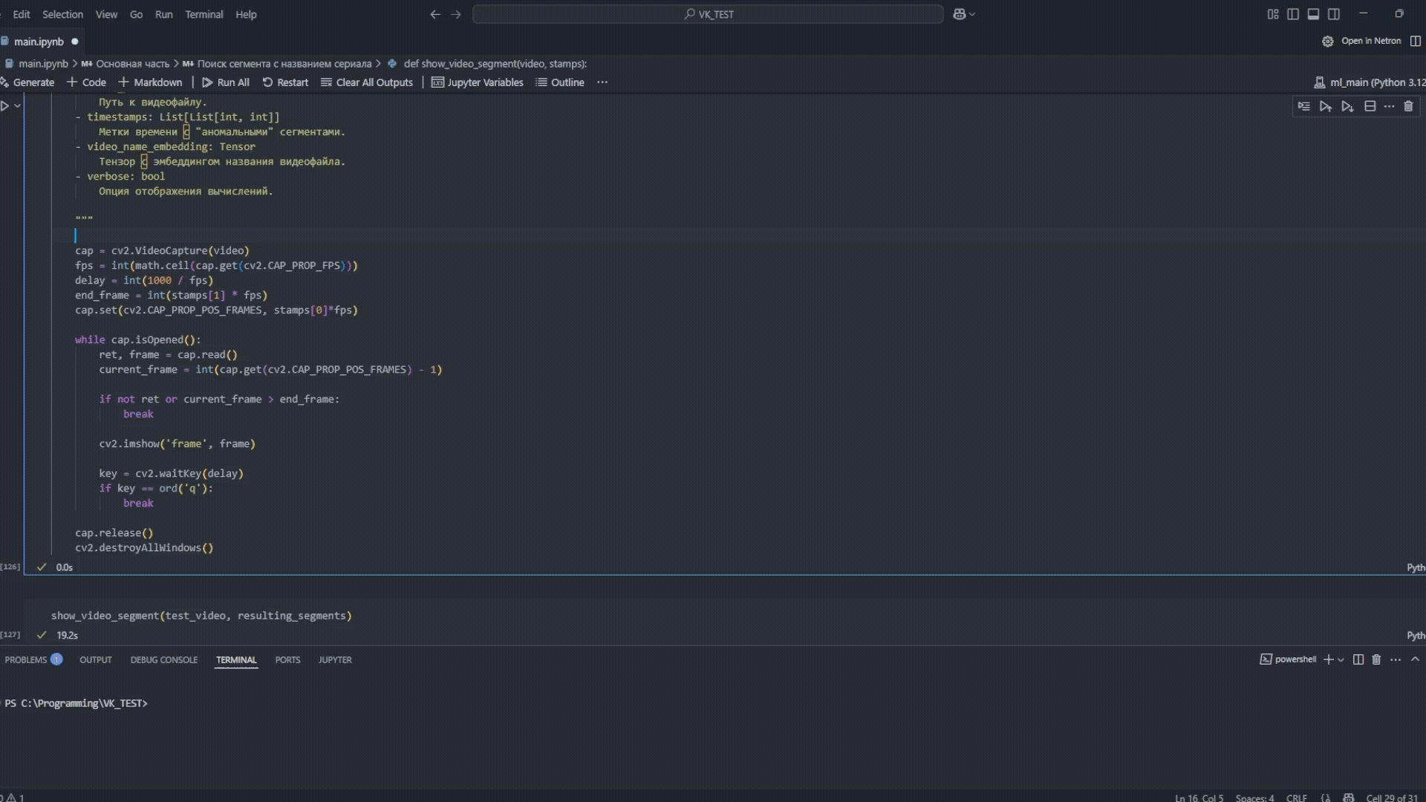This screenshot has width=1426, height=802.
Task: Toggle the bottom panel visibility
Action: [1313, 14]
